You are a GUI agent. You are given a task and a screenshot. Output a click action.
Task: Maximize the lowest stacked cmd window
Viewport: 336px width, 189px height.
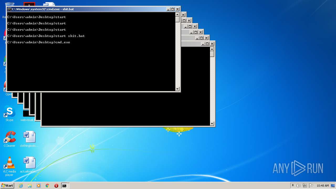click(207, 44)
